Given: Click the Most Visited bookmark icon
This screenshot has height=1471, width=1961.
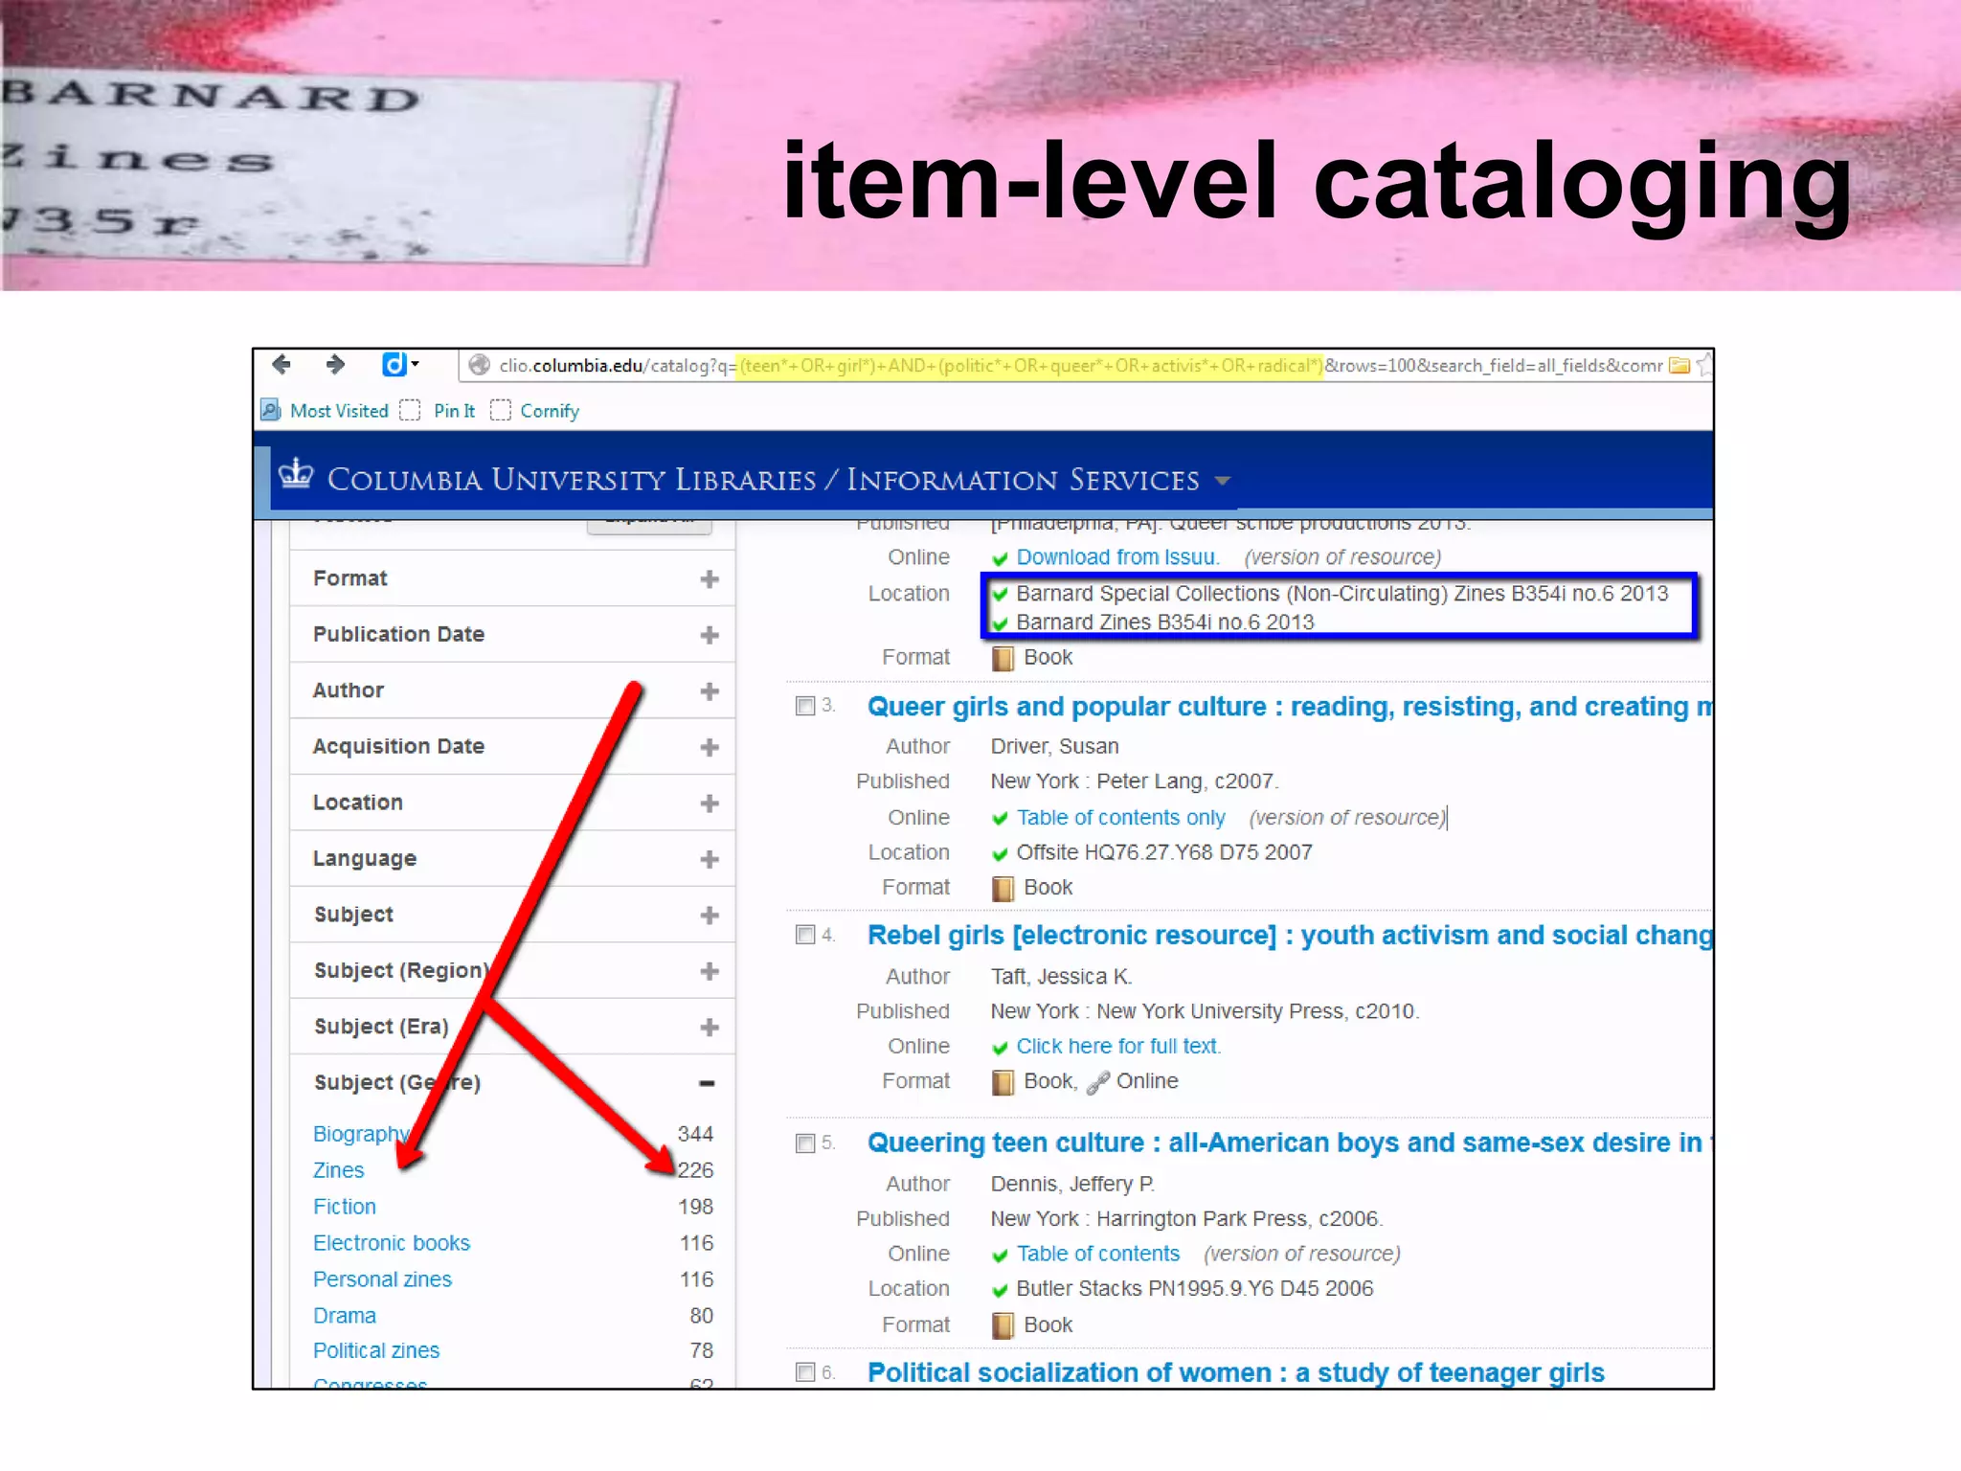Looking at the screenshot, I should coord(271,410).
